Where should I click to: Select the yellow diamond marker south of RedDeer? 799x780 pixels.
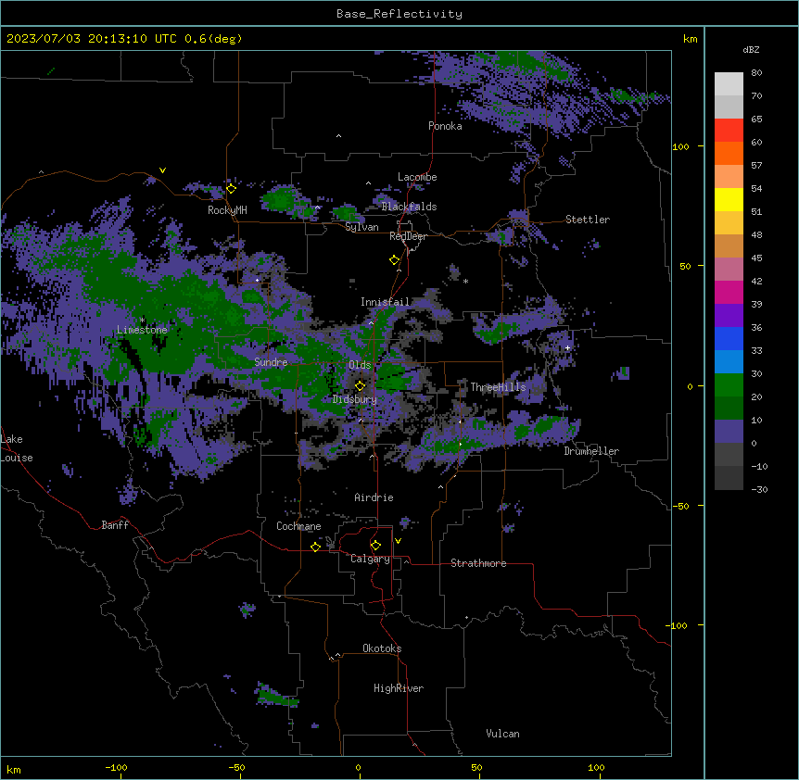click(395, 260)
